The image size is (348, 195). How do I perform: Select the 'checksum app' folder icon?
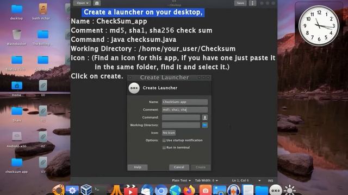click(x=17, y=162)
